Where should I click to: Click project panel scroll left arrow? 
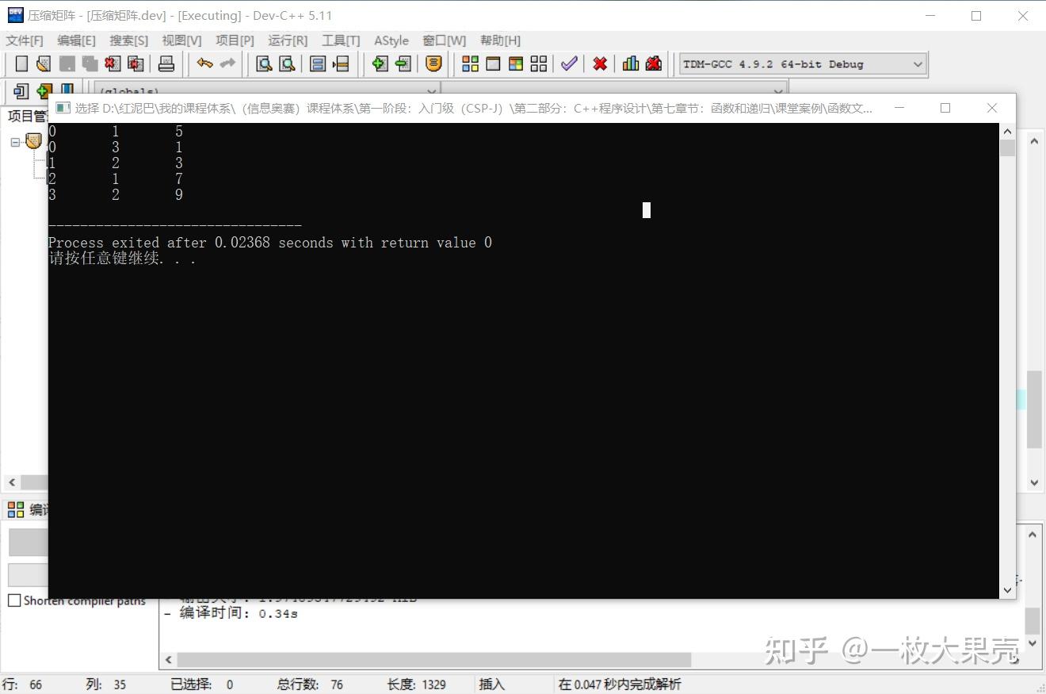click(x=12, y=482)
